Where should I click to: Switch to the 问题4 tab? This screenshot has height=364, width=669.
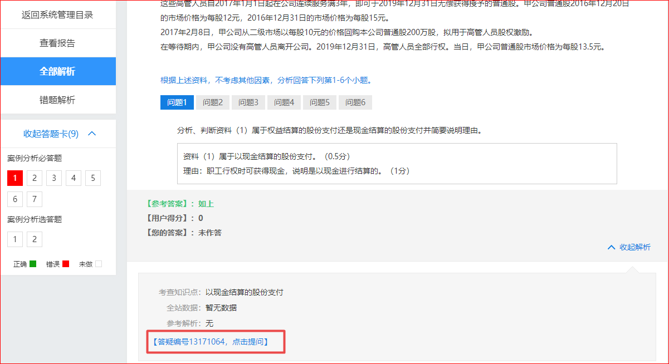(x=284, y=102)
